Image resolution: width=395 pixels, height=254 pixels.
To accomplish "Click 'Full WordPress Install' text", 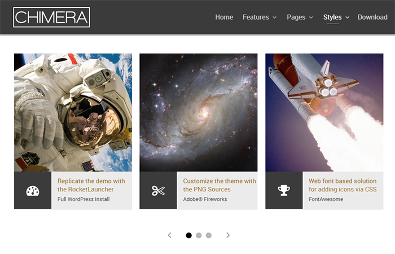I will [84, 199].
